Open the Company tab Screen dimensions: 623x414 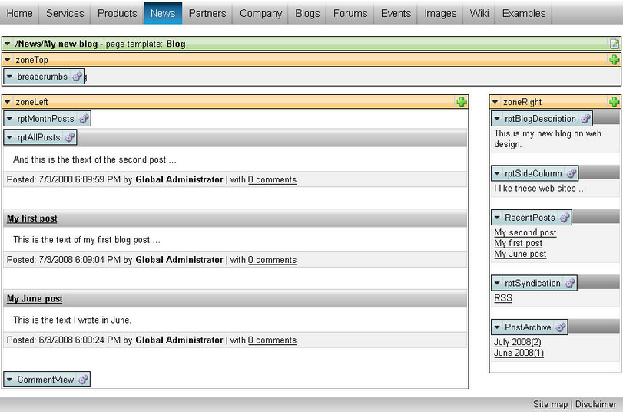(260, 13)
